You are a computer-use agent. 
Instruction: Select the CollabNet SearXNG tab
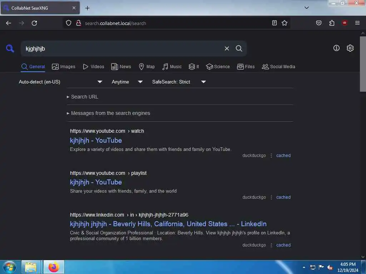tap(40, 8)
